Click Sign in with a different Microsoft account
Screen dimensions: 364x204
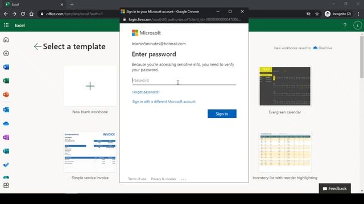coord(164,101)
